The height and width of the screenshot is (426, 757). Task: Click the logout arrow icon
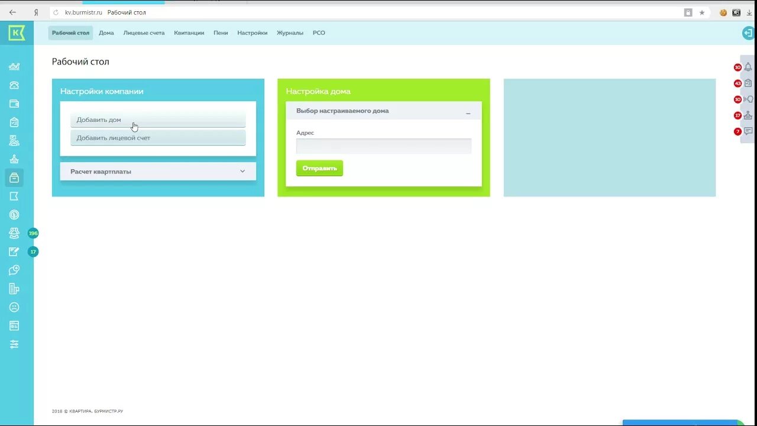coord(748,33)
